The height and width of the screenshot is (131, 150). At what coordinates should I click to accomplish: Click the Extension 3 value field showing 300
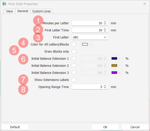click(94, 73)
